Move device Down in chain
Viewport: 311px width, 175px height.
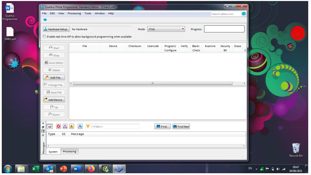(54, 114)
